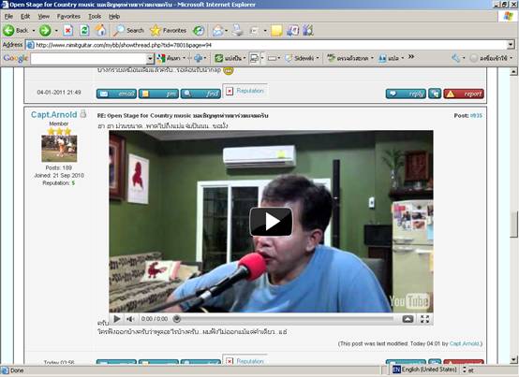
Task: Open the Edit button dropdown arrow
Action: [265, 31]
